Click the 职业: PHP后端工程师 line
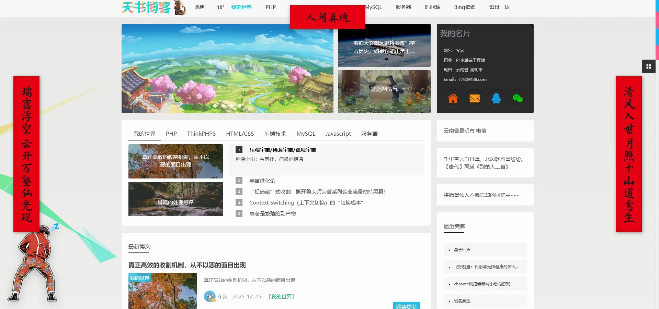The image size is (659, 309). tap(464, 60)
